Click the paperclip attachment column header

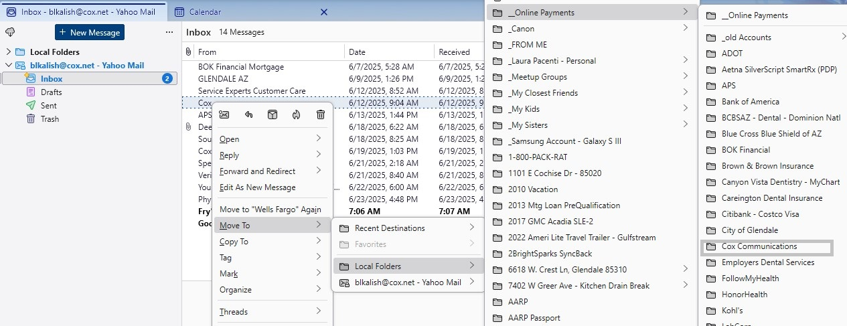(x=188, y=52)
